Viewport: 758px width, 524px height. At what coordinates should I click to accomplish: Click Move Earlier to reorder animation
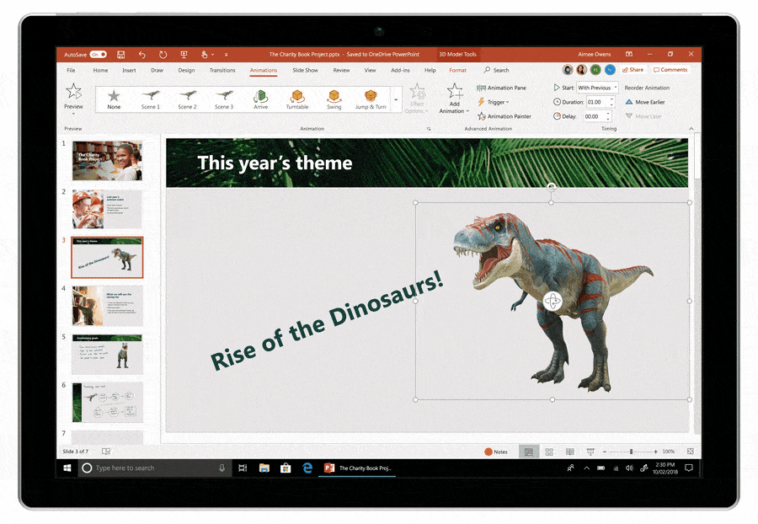pyautogui.click(x=648, y=101)
